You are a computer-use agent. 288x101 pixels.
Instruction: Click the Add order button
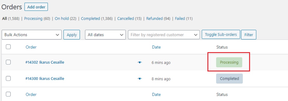click(x=36, y=7)
